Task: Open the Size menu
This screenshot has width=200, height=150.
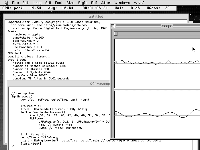Action: click(x=70, y=3)
